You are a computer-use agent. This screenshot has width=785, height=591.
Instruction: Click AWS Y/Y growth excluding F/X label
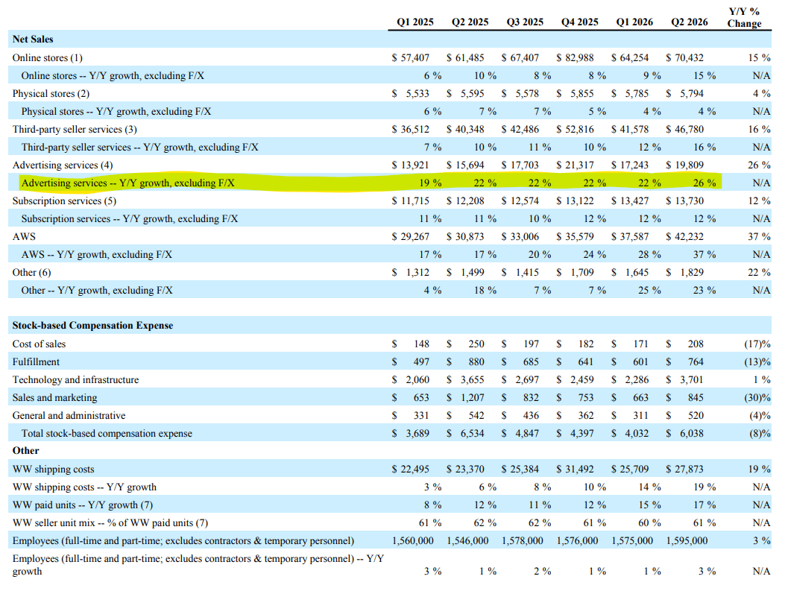[96, 255]
